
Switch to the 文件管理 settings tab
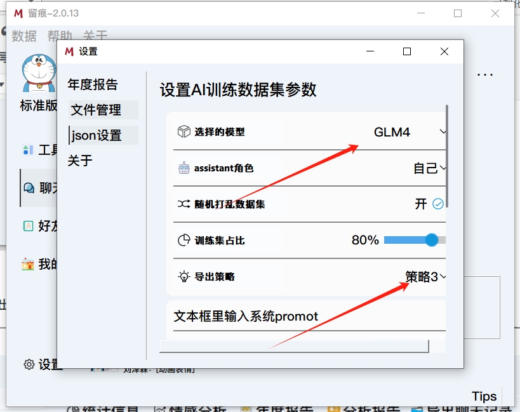point(96,110)
